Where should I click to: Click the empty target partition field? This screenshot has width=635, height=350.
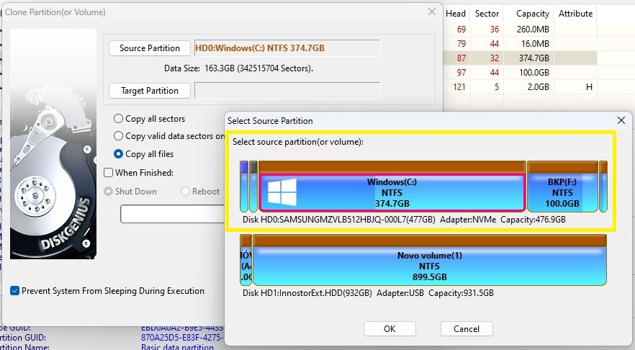pyautogui.click(x=287, y=91)
